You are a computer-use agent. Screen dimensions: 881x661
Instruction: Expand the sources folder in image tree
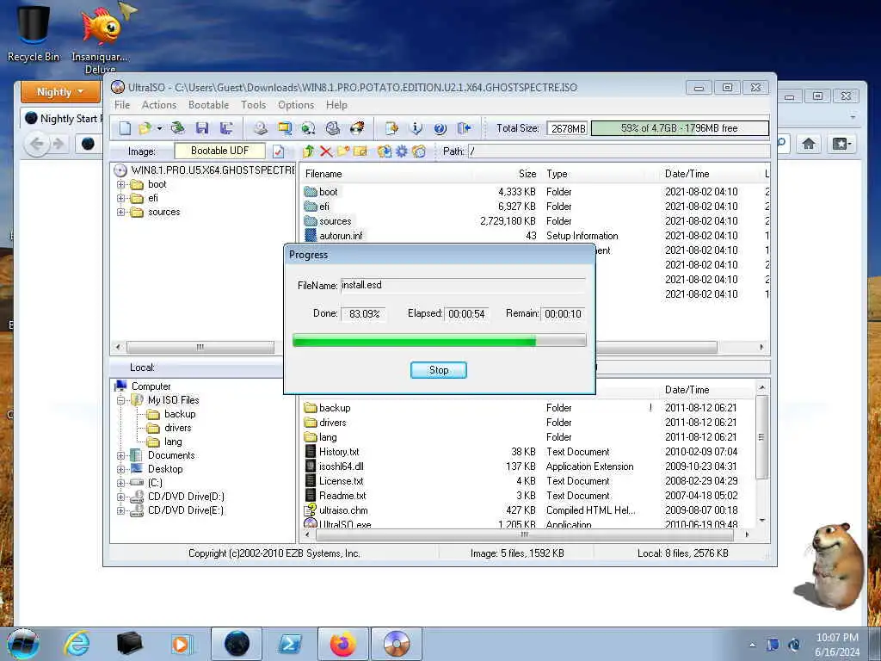[120, 212]
